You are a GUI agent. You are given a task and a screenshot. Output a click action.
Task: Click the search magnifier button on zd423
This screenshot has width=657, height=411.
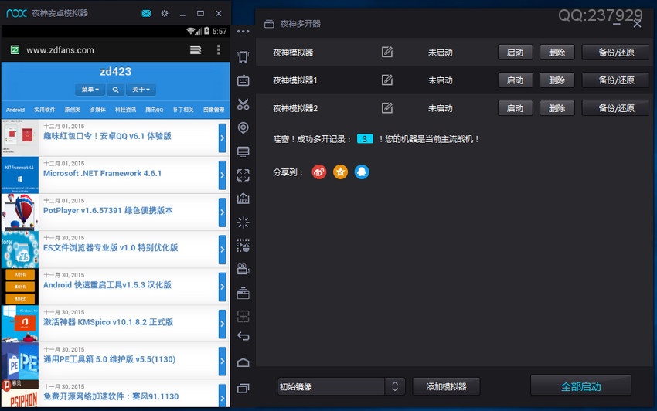tap(115, 90)
